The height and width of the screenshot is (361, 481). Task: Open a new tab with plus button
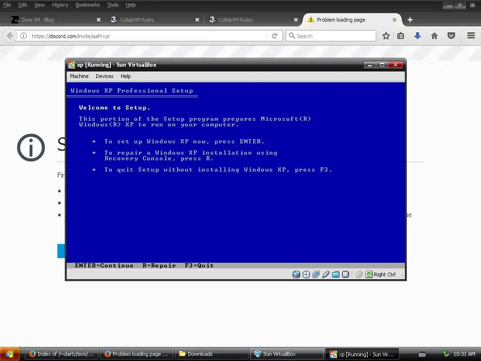[410, 20]
